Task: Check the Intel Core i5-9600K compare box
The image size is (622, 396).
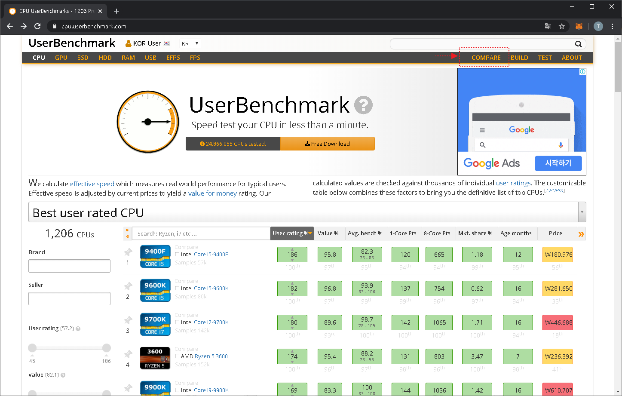Action: pos(177,288)
